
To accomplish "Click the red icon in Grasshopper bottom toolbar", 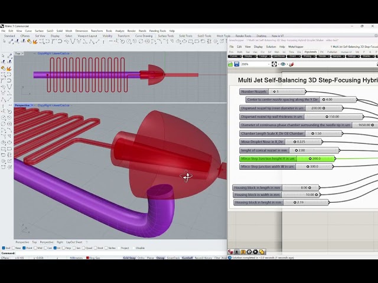I will [x=230, y=252].
